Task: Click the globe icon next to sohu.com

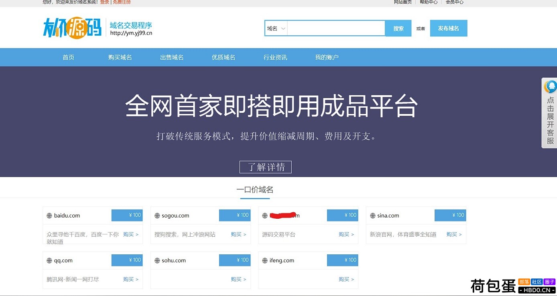Action: pyautogui.click(x=157, y=260)
